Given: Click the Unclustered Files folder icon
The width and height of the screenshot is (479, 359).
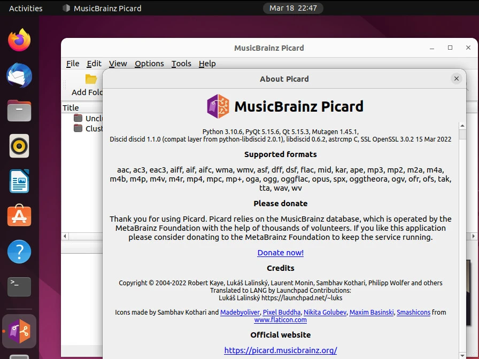Looking at the screenshot, I should click(x=78, y=118).
